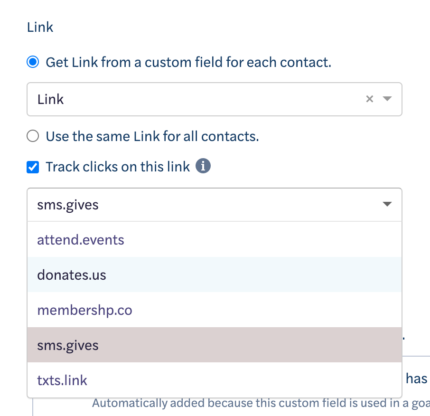Image resolution: width=430 pixels, height=416 pixels.
Task: Select the donates.us domain option
Action: (215, 274)
